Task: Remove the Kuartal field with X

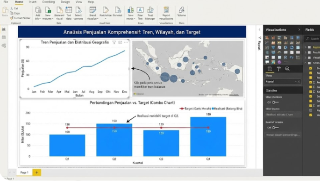Action: point(299,81)
